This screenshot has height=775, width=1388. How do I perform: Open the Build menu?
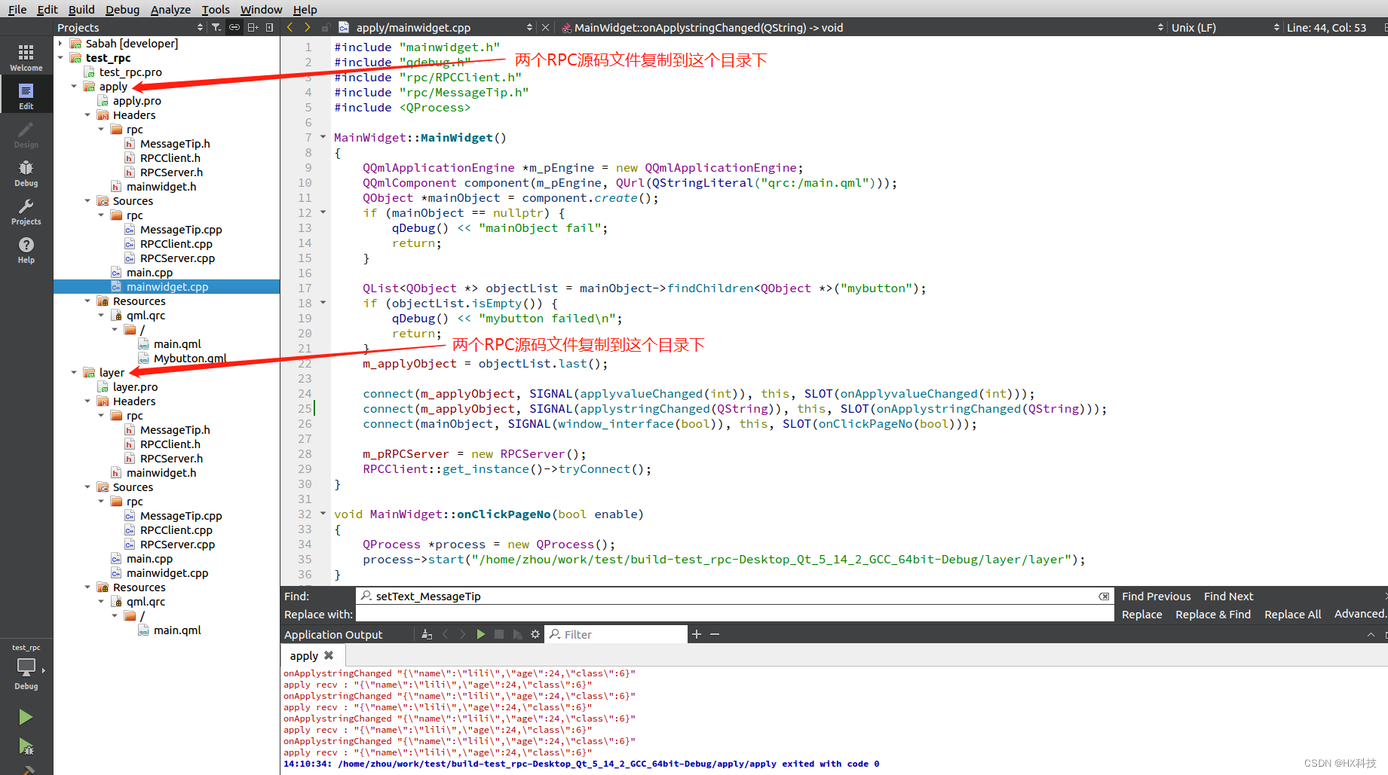point(81,9)
